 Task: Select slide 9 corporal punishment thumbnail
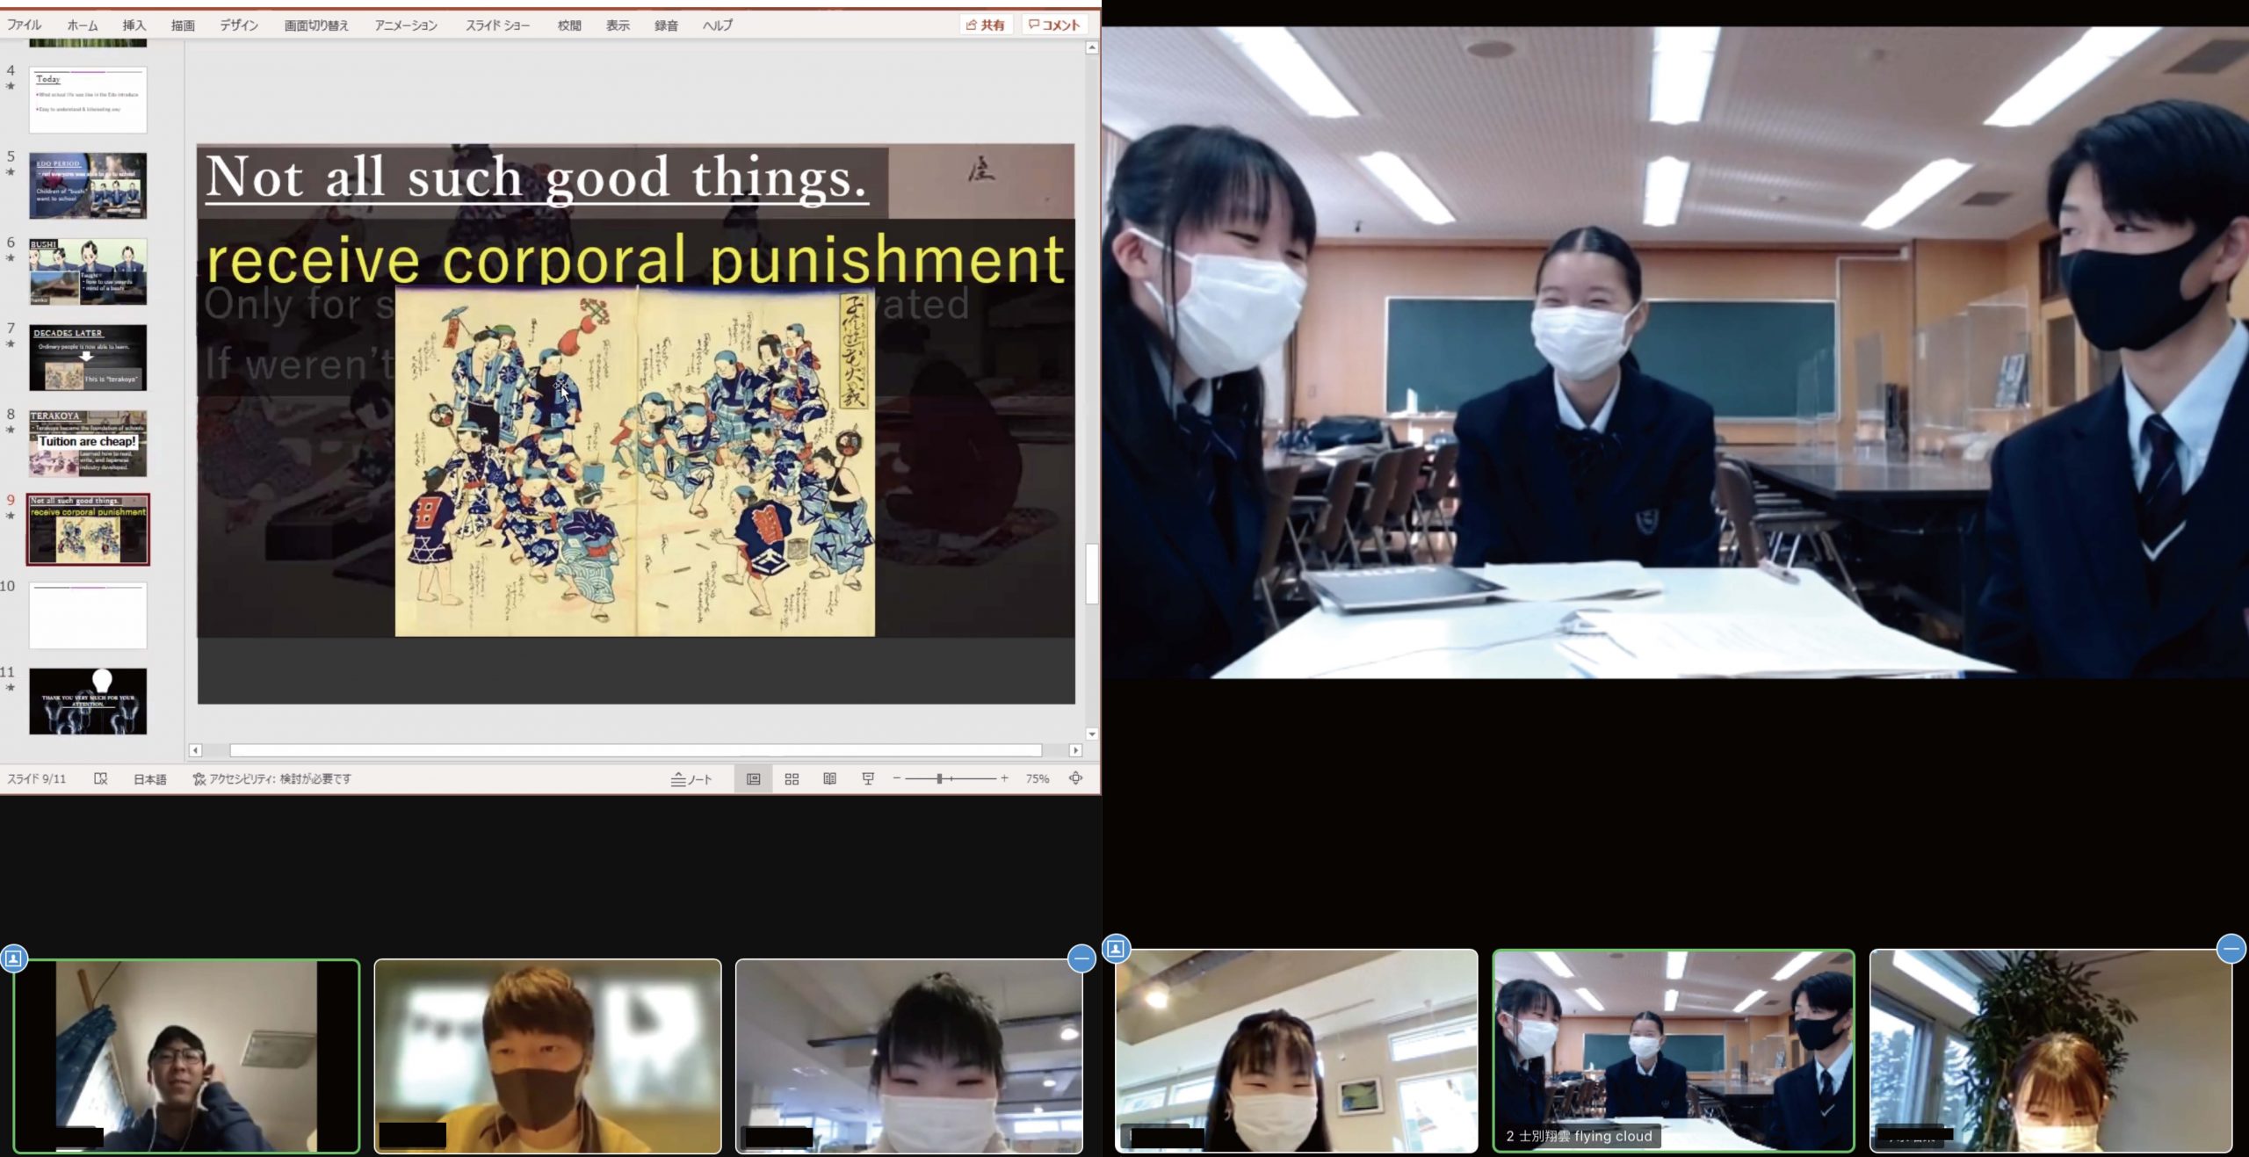click(88, 530)
